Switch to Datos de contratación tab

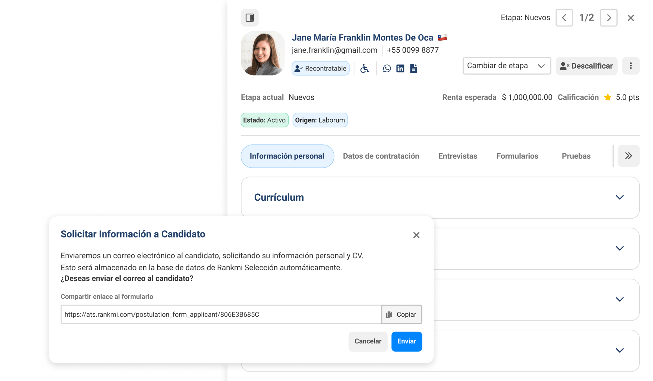pos(381,156)
